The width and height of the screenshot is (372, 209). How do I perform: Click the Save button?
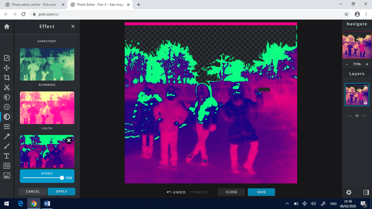(x=261, y=192)
